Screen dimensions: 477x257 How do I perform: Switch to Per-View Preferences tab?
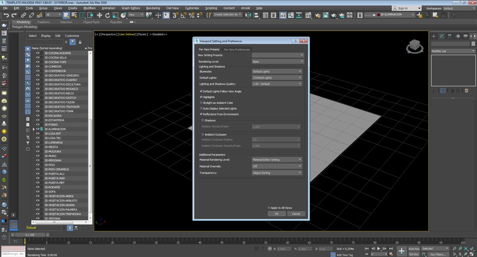(237, 50)
